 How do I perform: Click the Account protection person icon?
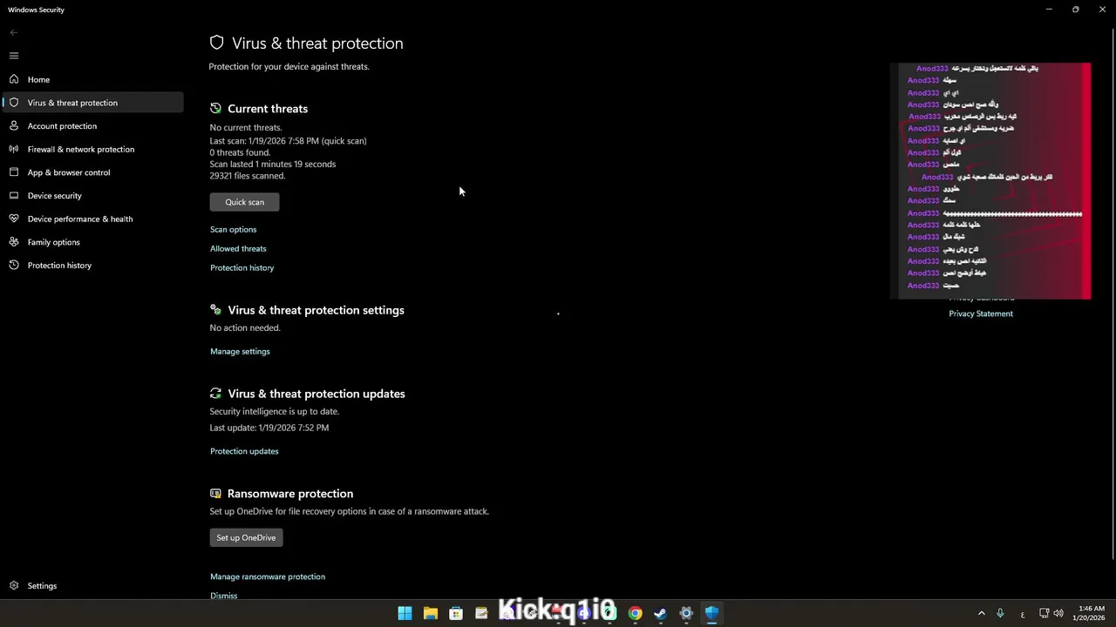pos(14,125)
